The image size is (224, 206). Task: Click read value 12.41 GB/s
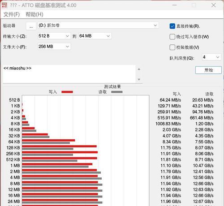pos(203,172)
